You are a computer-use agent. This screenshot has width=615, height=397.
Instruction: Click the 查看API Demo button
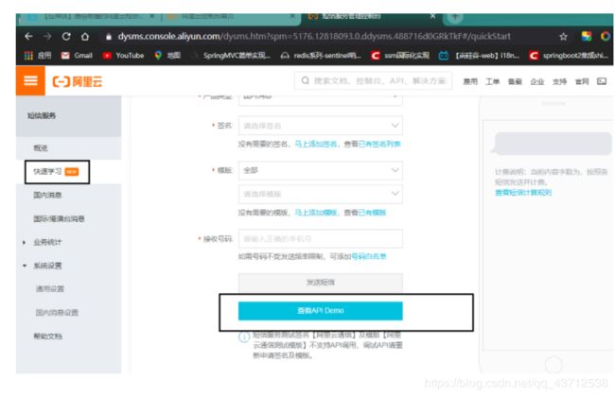tap(321, 311)
